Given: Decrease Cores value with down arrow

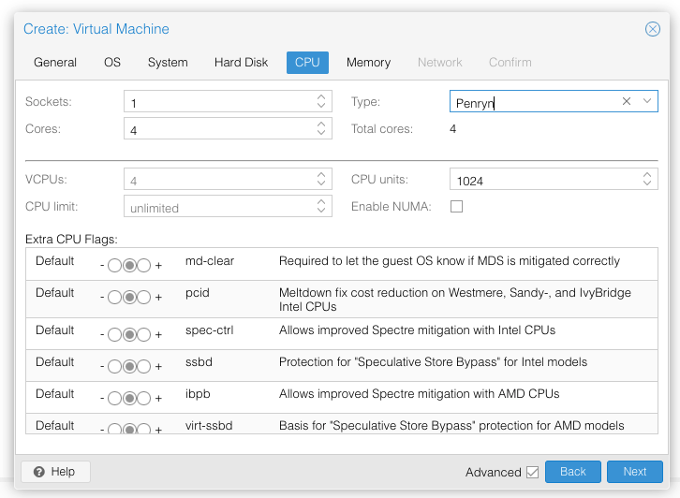Looking at the screenshot, I should 321,132.
